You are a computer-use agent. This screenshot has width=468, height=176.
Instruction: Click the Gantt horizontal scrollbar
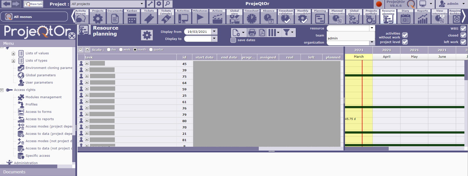tap(367, 149)
